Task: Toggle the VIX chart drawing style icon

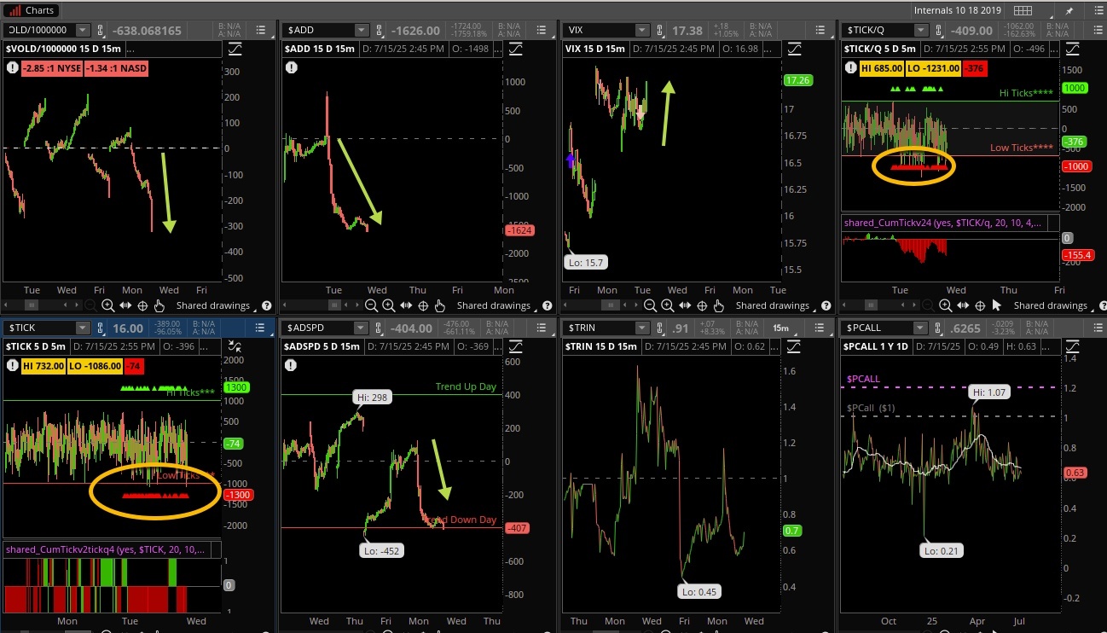Action: point(793,49)
